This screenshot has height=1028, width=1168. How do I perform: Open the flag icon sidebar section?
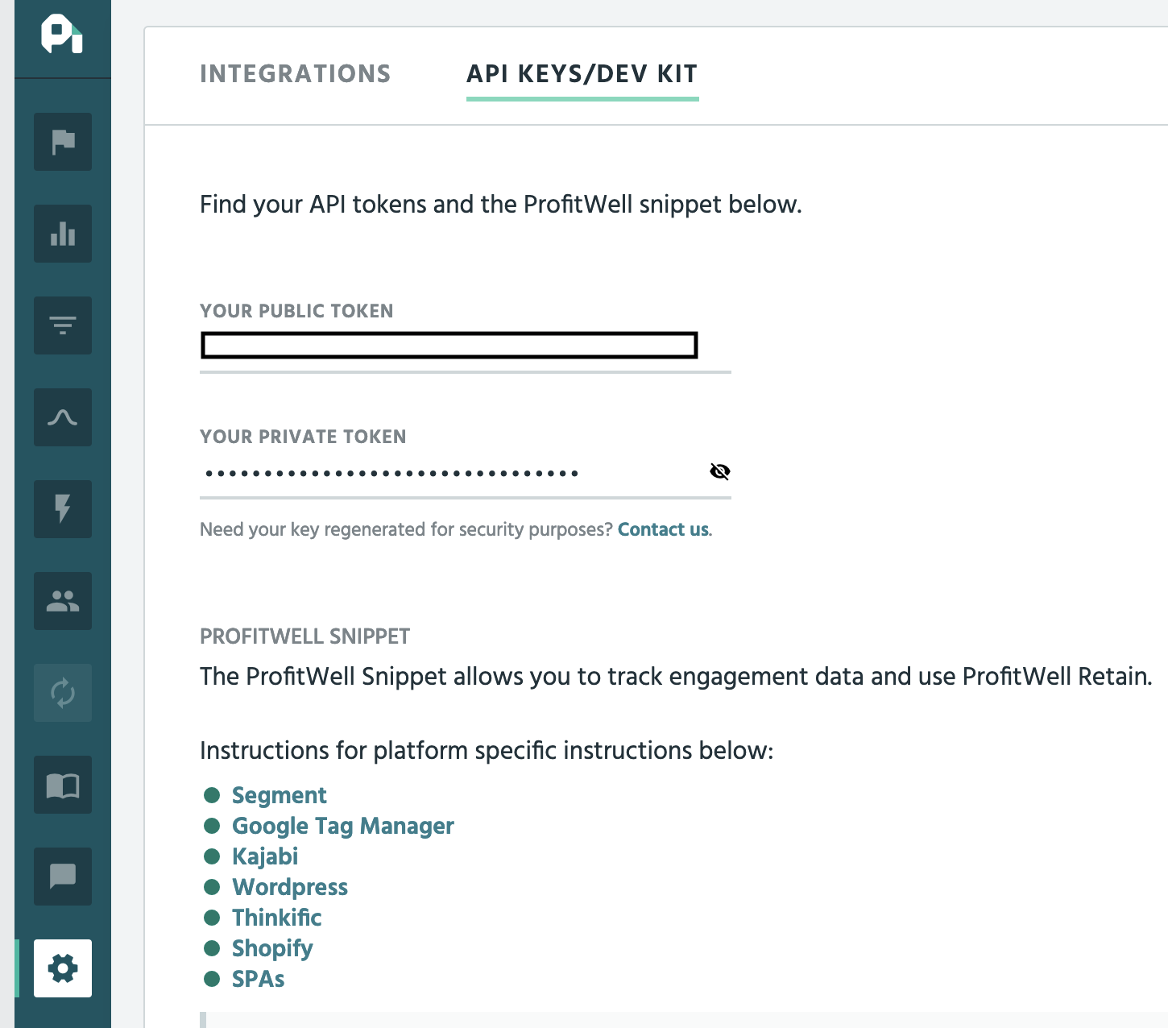pos(63,142)
